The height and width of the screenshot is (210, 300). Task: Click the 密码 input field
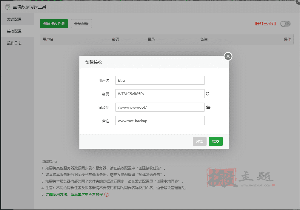[160, 94]
